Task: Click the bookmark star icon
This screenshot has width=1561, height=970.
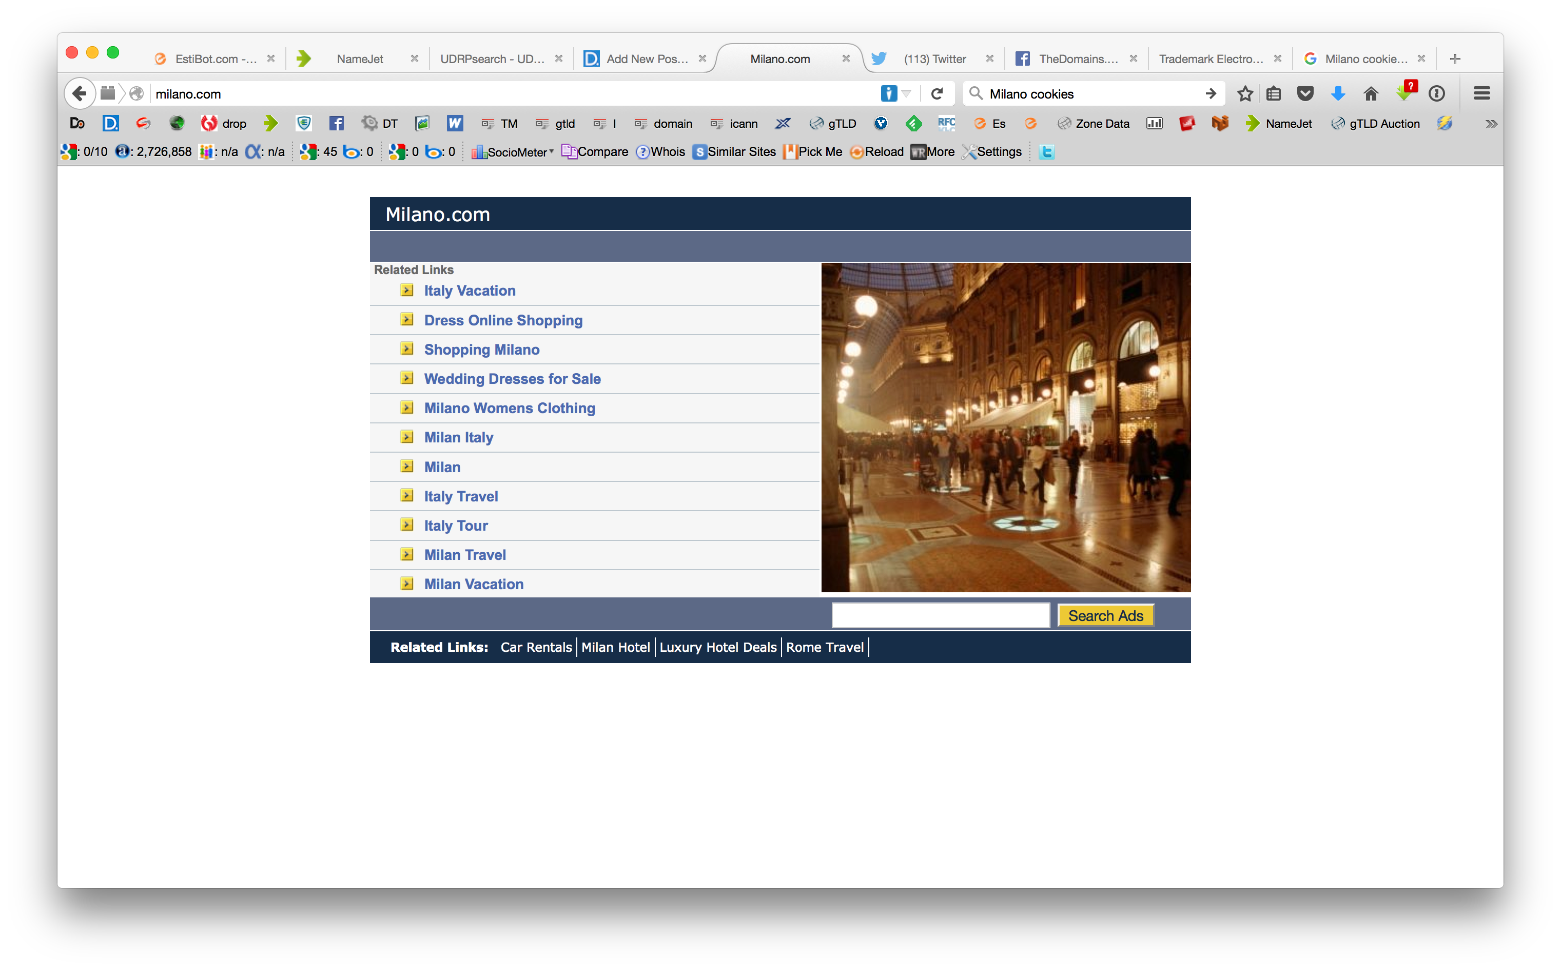Action: (1244, 93)
